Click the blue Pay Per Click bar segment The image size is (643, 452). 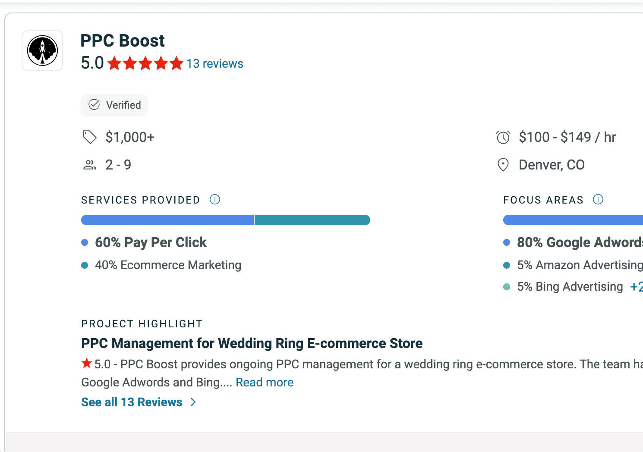pos(167,220)
